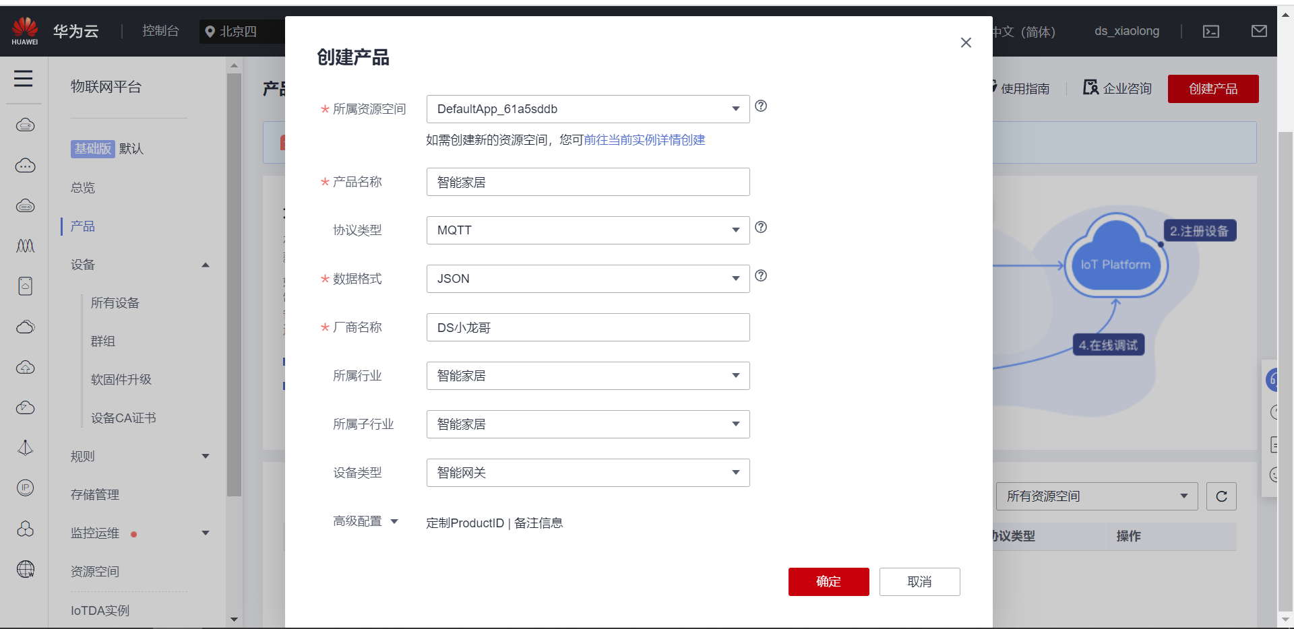Open 企业咨询 consultation
Viewport: 1294px width, 629px height.
point(1117,88)
